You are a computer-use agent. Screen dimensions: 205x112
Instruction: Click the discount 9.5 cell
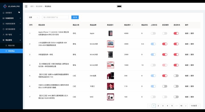[143, 44]
